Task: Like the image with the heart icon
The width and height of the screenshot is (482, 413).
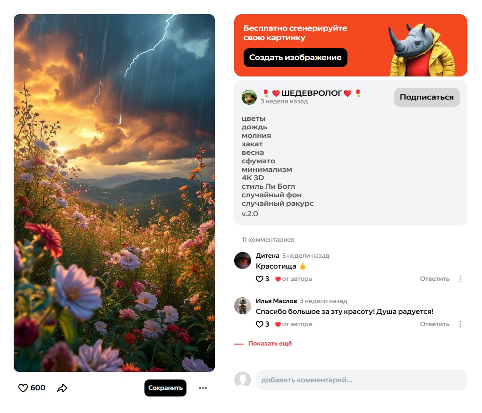Action: 23,388
